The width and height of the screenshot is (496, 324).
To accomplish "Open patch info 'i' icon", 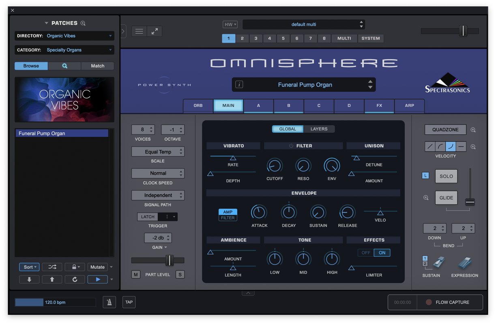I will [x=239, y=85].
